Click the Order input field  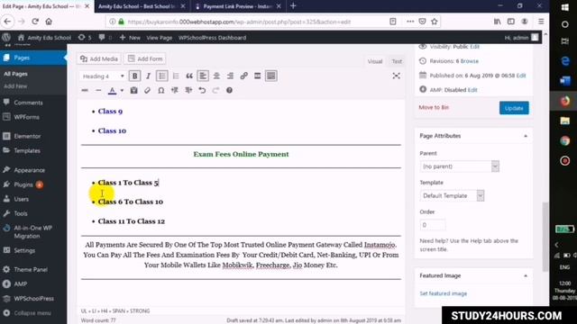click(x=433, y=225)
